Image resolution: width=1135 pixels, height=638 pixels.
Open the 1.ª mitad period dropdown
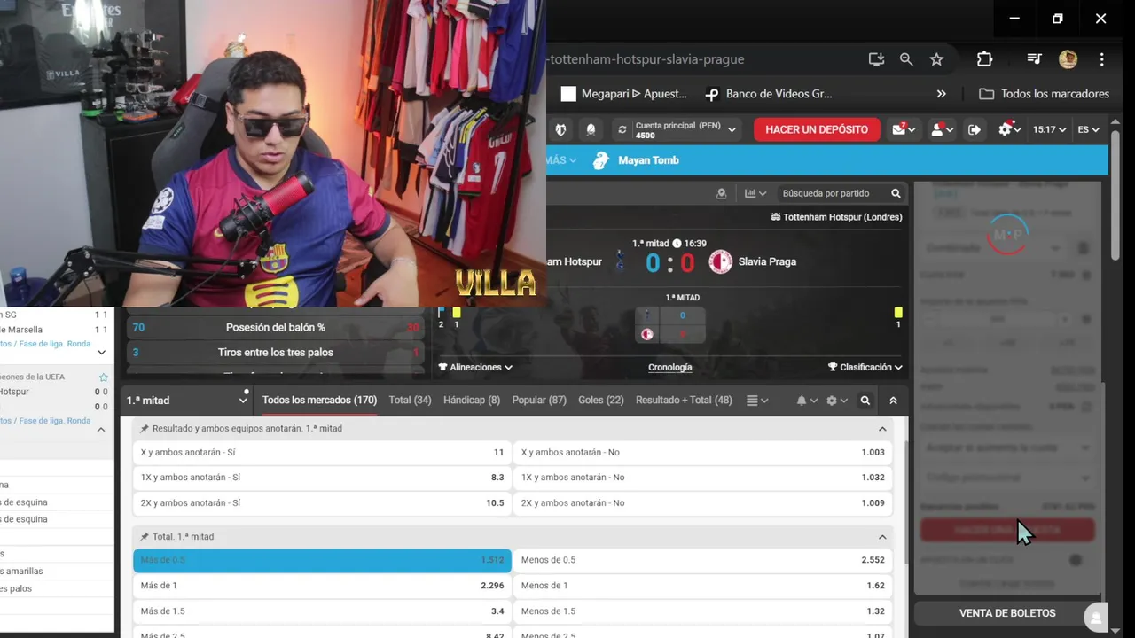click(187, 401)
